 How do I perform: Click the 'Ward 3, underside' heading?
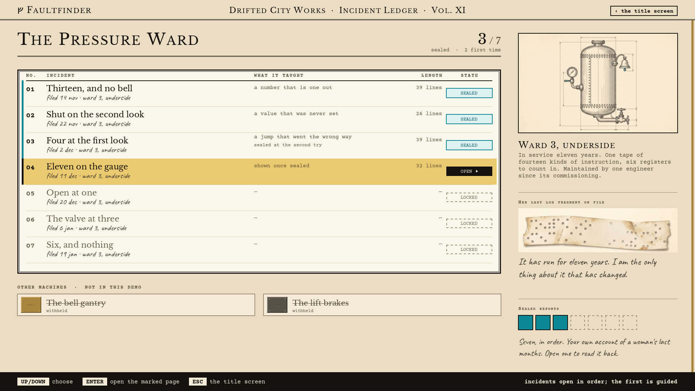click(566, 145)
